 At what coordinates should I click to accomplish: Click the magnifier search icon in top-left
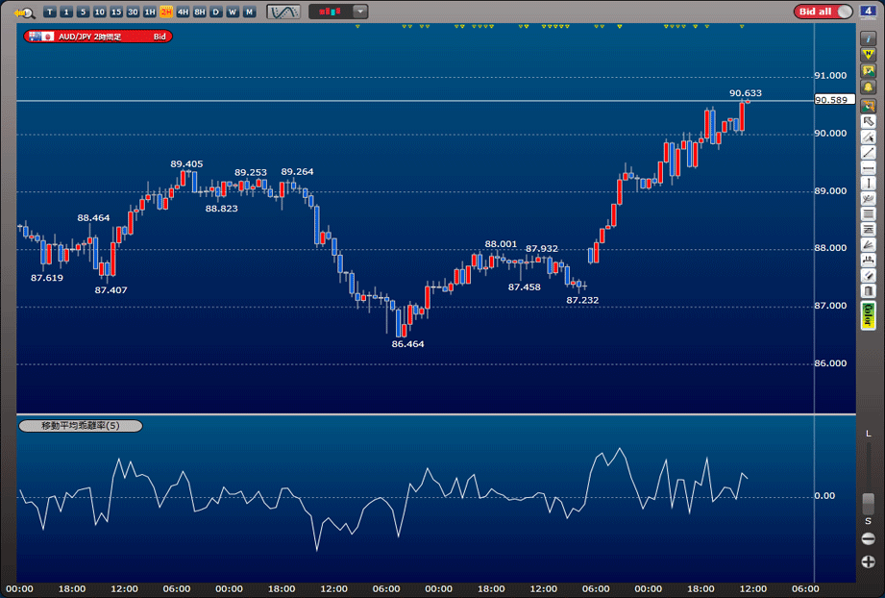[25, 12]
